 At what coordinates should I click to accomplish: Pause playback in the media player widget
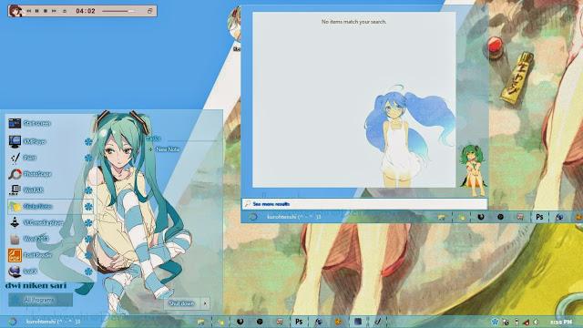pos(36,11)
